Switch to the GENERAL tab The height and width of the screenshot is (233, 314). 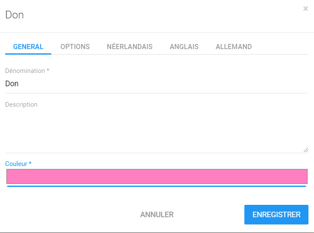(28, 47)
